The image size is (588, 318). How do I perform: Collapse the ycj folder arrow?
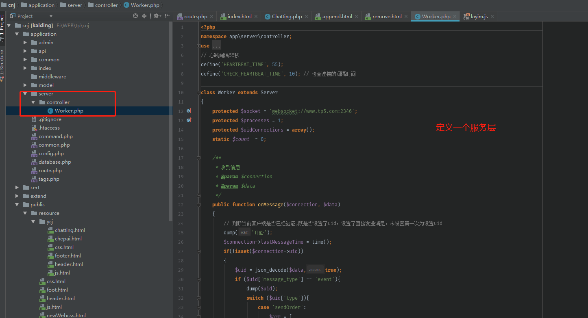[33, 222]
